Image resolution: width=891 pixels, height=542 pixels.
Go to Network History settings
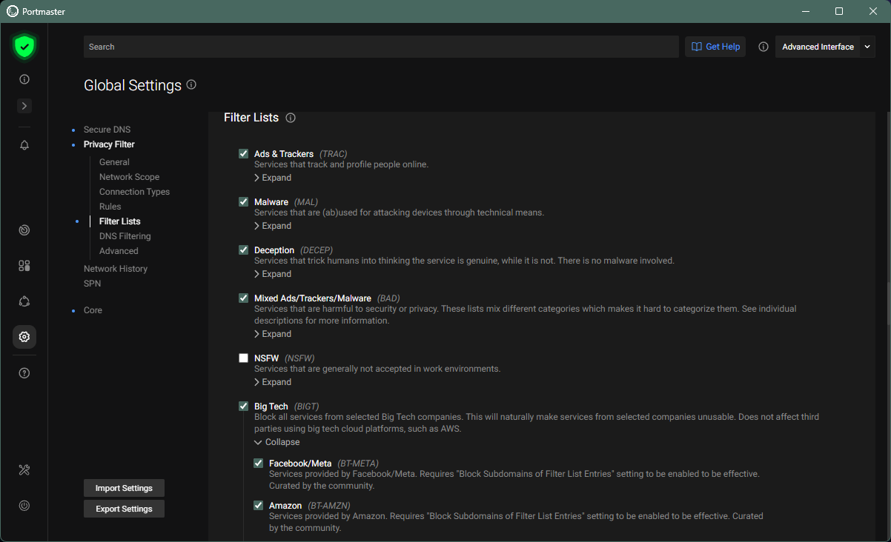point(116,269)
